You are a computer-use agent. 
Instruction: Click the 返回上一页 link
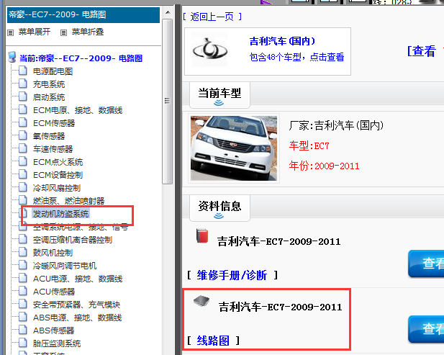pyautogui.click(x=212, y=17)
